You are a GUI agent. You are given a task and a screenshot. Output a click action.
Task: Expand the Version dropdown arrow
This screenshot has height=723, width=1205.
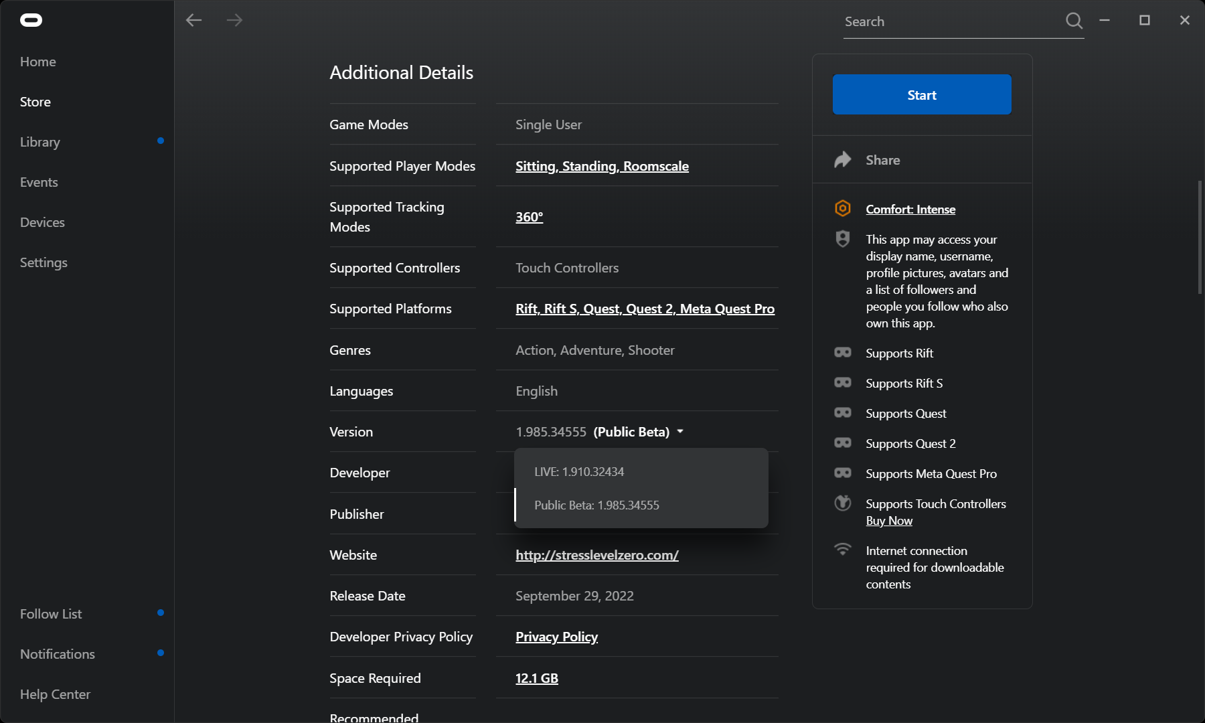680,432
